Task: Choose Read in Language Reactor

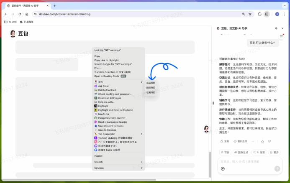Action: 118,122
